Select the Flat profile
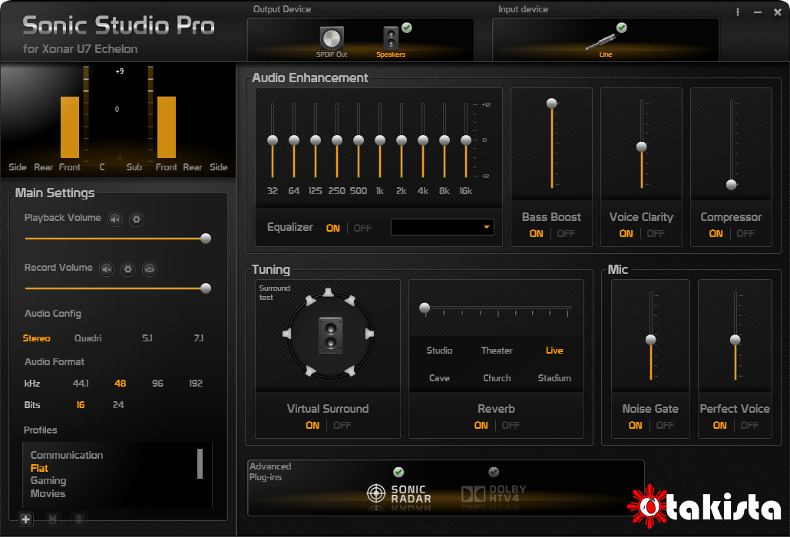 pyautogui.click(x=39, y=468)
